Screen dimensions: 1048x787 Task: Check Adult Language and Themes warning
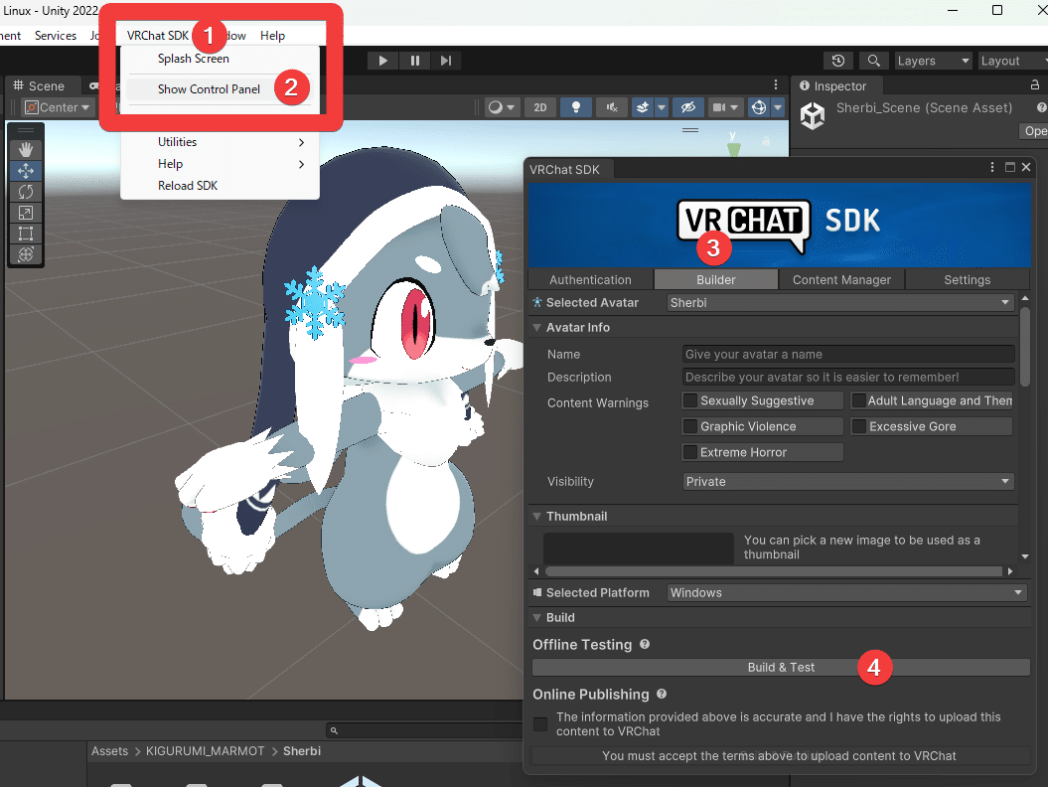859,400
